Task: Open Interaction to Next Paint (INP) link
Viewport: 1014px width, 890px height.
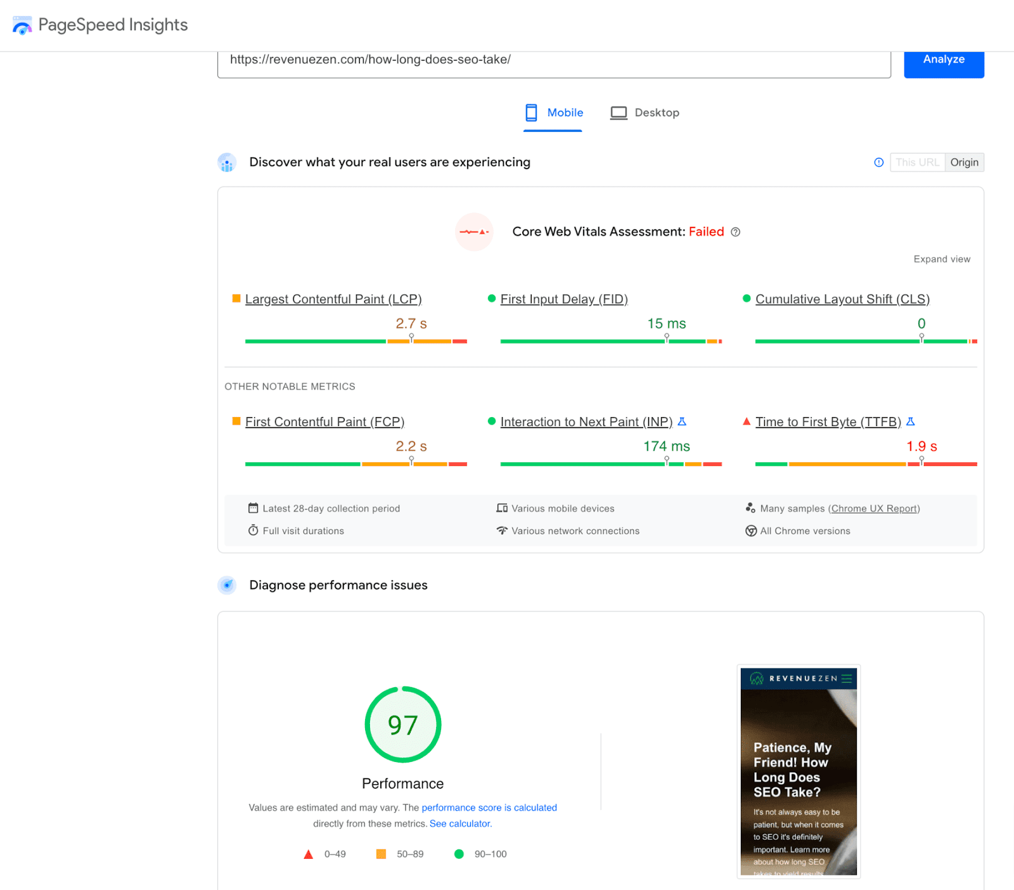Action: (x=586, y=422)
